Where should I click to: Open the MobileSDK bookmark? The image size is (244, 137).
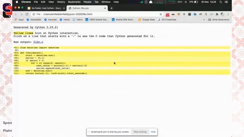pyautogui.click(x=34, y=19)
